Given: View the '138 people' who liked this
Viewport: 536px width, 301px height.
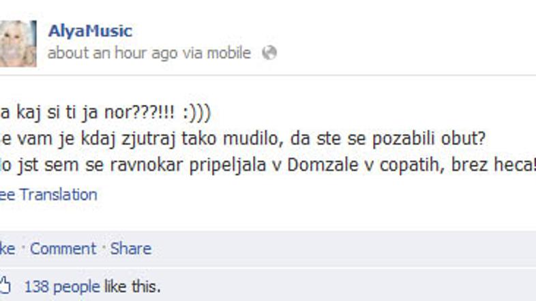Looking at the screenshot, I should click(62, 287).
